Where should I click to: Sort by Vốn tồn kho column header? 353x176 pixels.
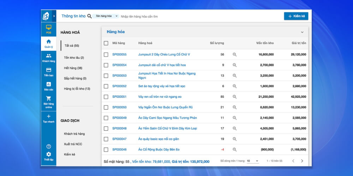[x=265, y=43]
